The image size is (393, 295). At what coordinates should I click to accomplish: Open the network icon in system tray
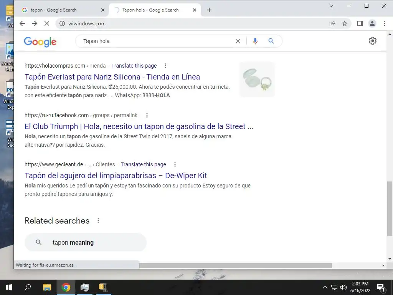[334, 287]
